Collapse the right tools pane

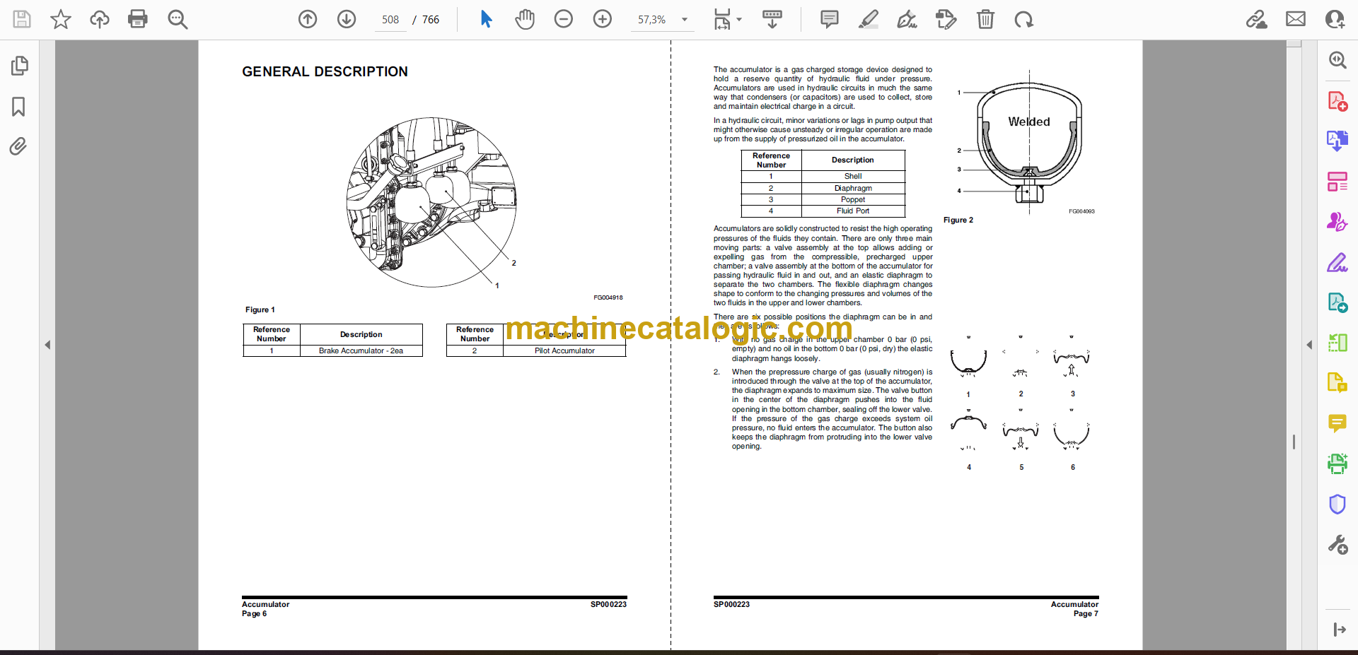1309,345
